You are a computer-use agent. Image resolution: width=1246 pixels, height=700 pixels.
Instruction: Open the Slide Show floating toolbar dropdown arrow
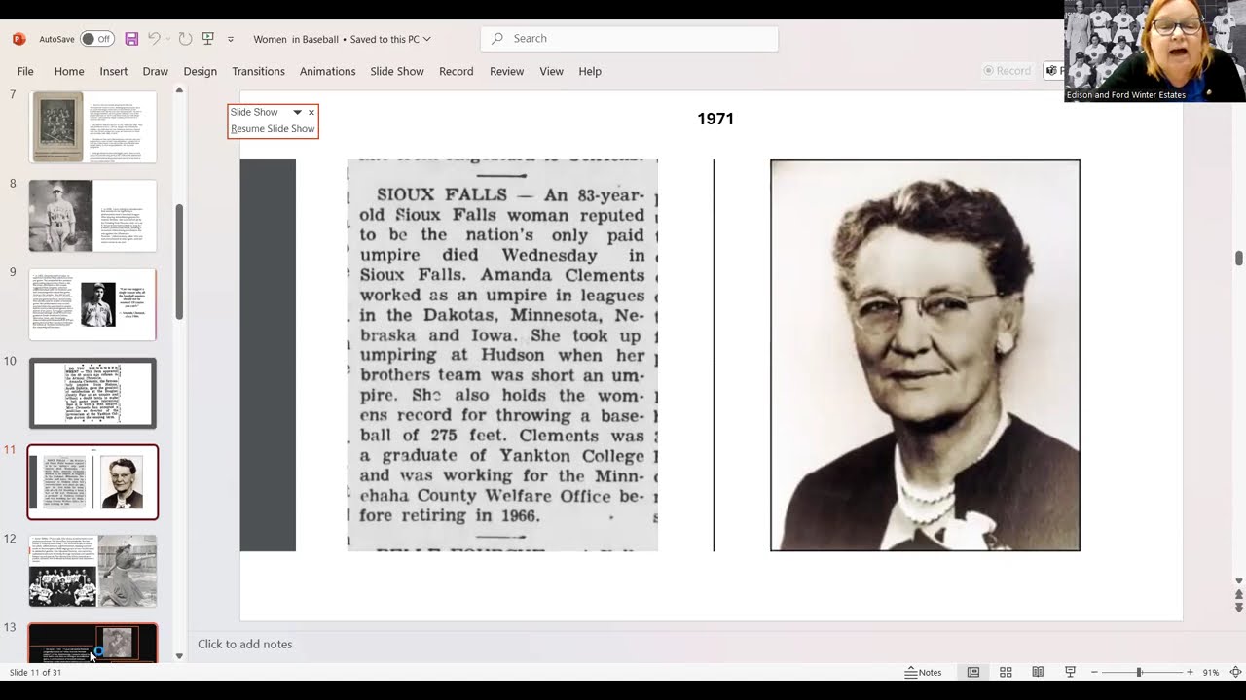297,112
